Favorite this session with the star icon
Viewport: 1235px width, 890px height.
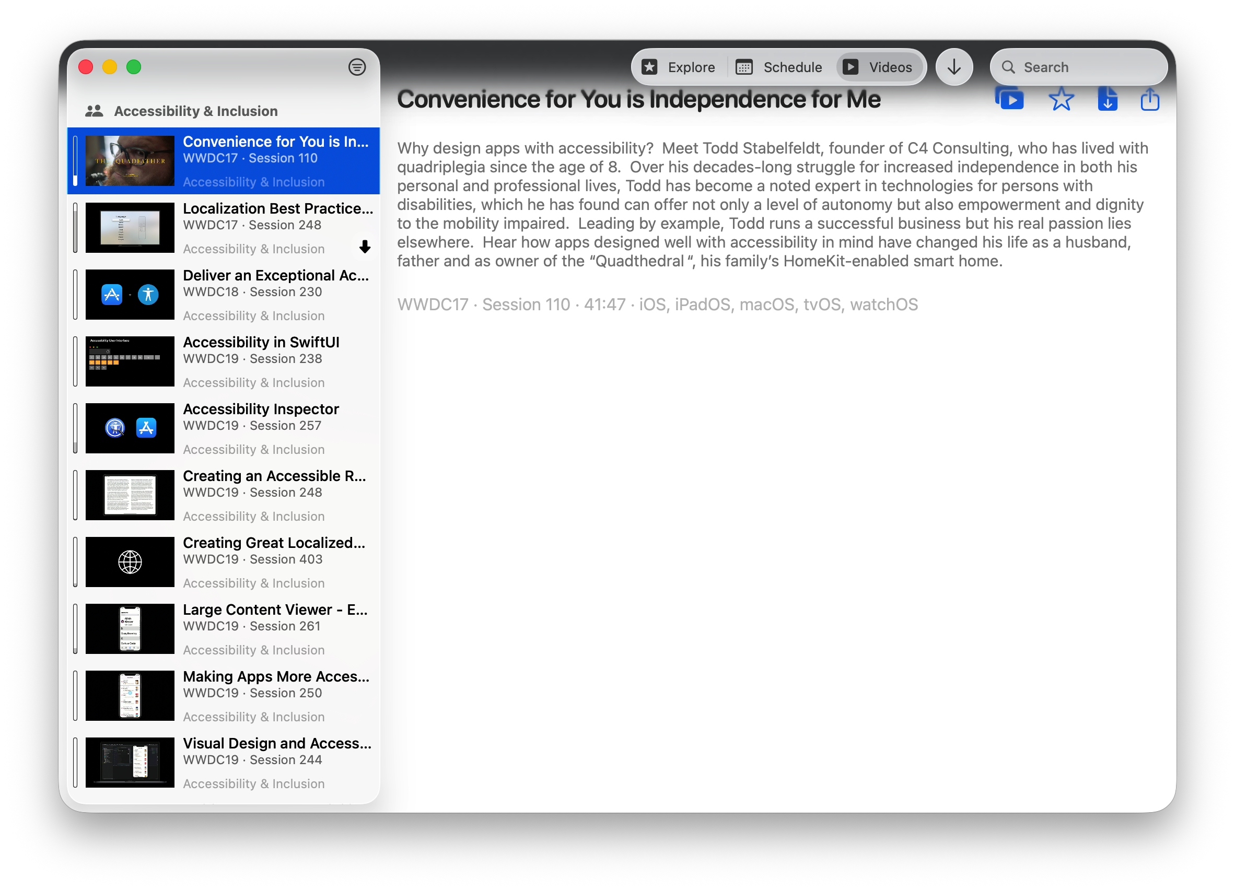[x=1061, y=99]
